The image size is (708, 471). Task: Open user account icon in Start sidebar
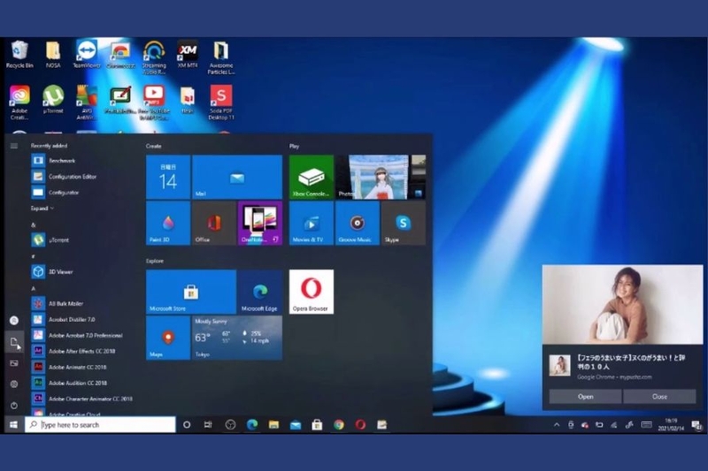(x=14, y=321)
